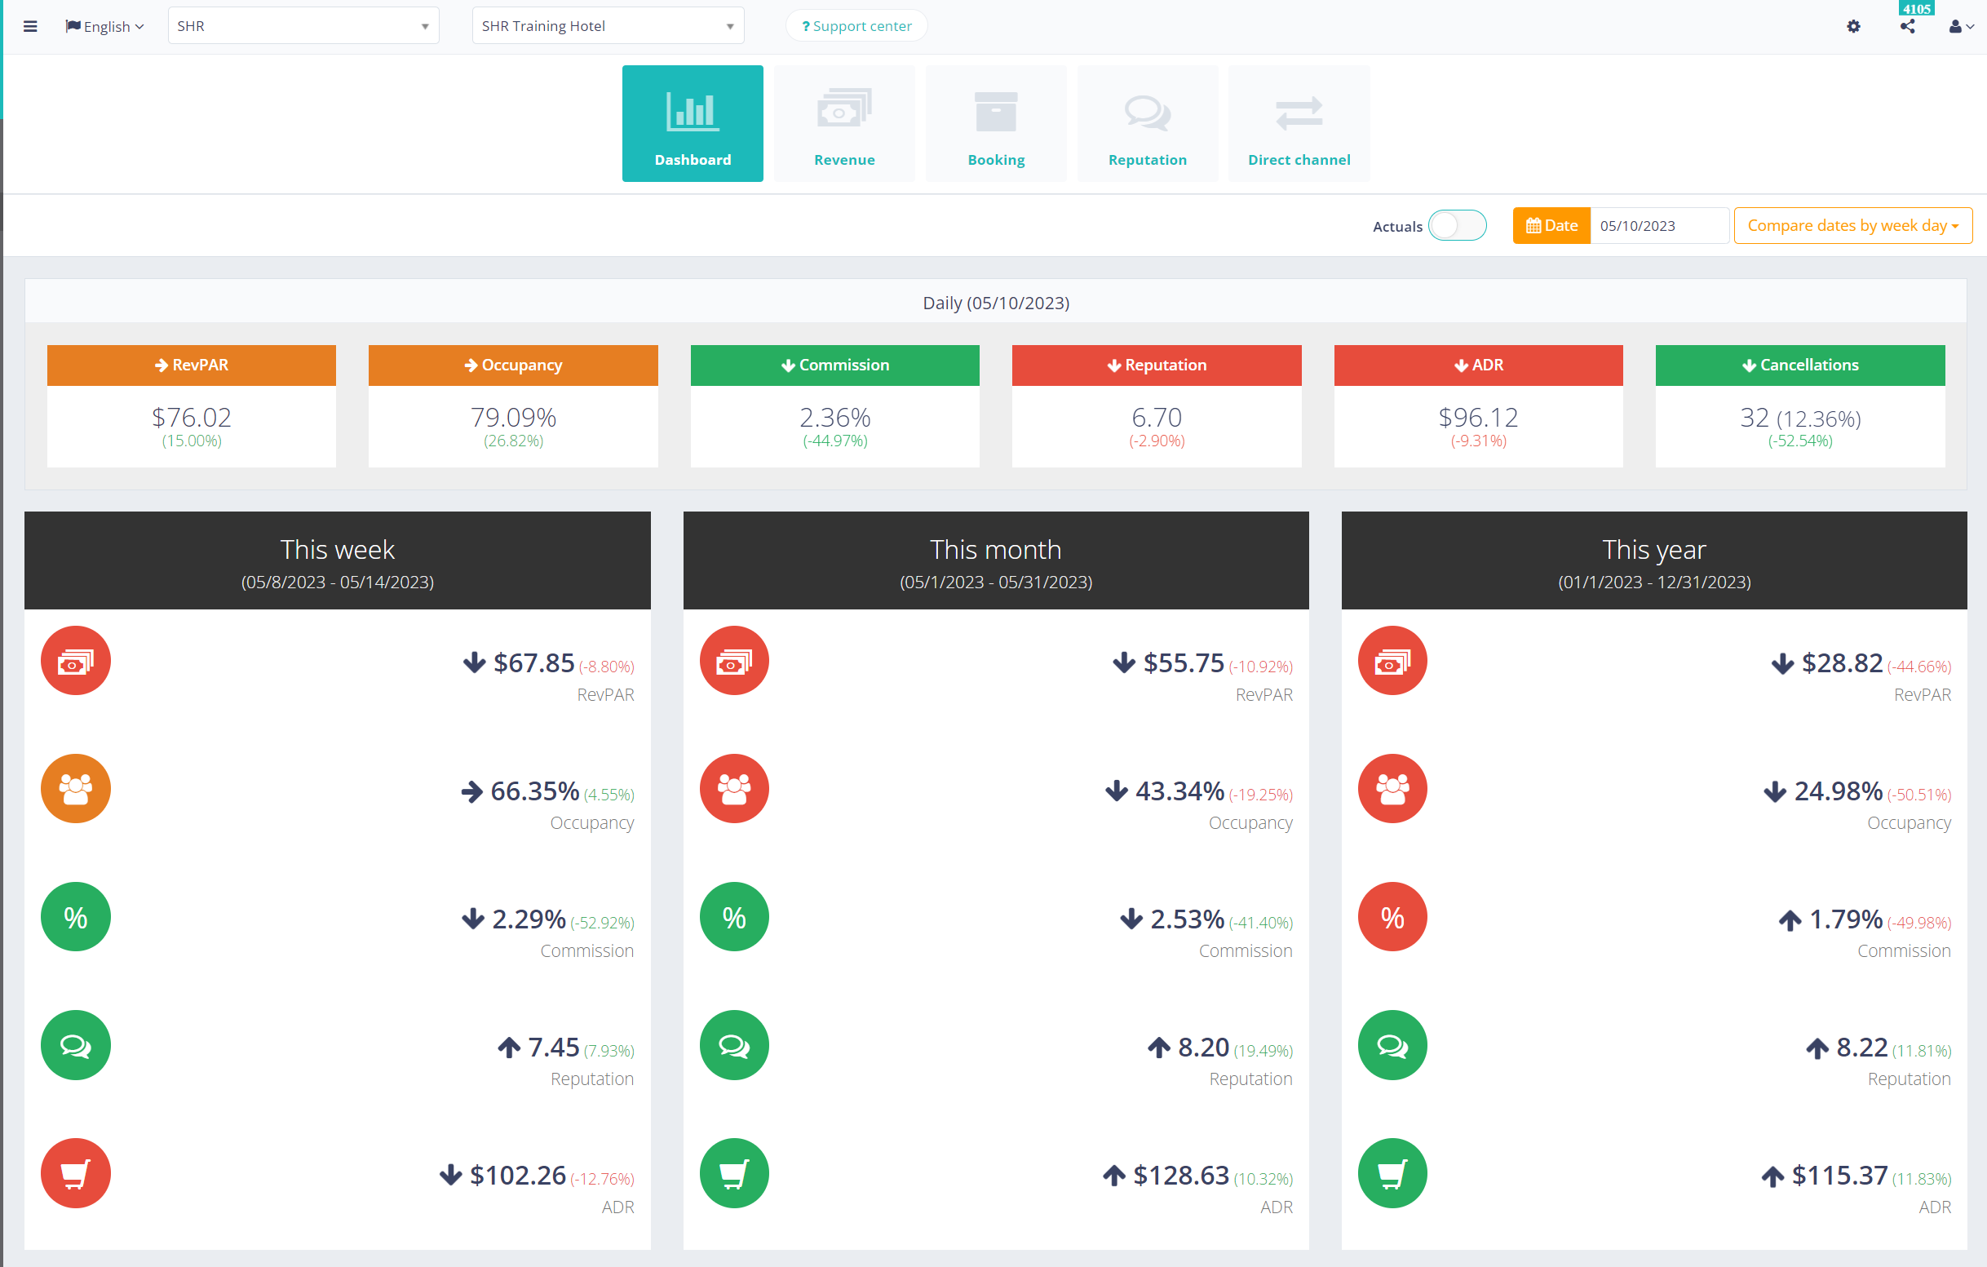Click the daily RevPAR card header
The image size is (1987, 1267).
tap(192, 365)
